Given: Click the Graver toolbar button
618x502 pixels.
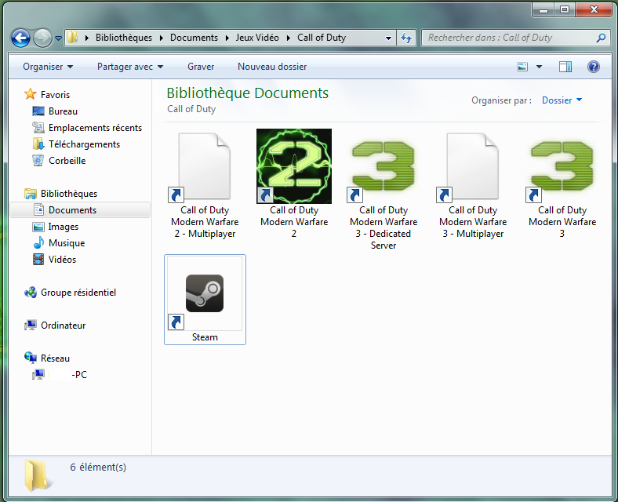Looking at the screenshot, I should click(x=201, y=67).
